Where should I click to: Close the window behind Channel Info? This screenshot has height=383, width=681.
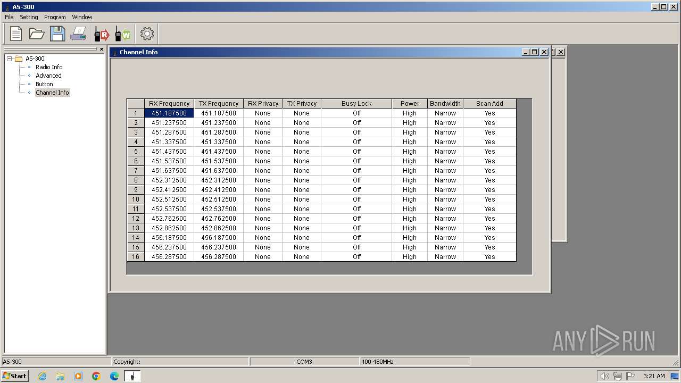561,52
